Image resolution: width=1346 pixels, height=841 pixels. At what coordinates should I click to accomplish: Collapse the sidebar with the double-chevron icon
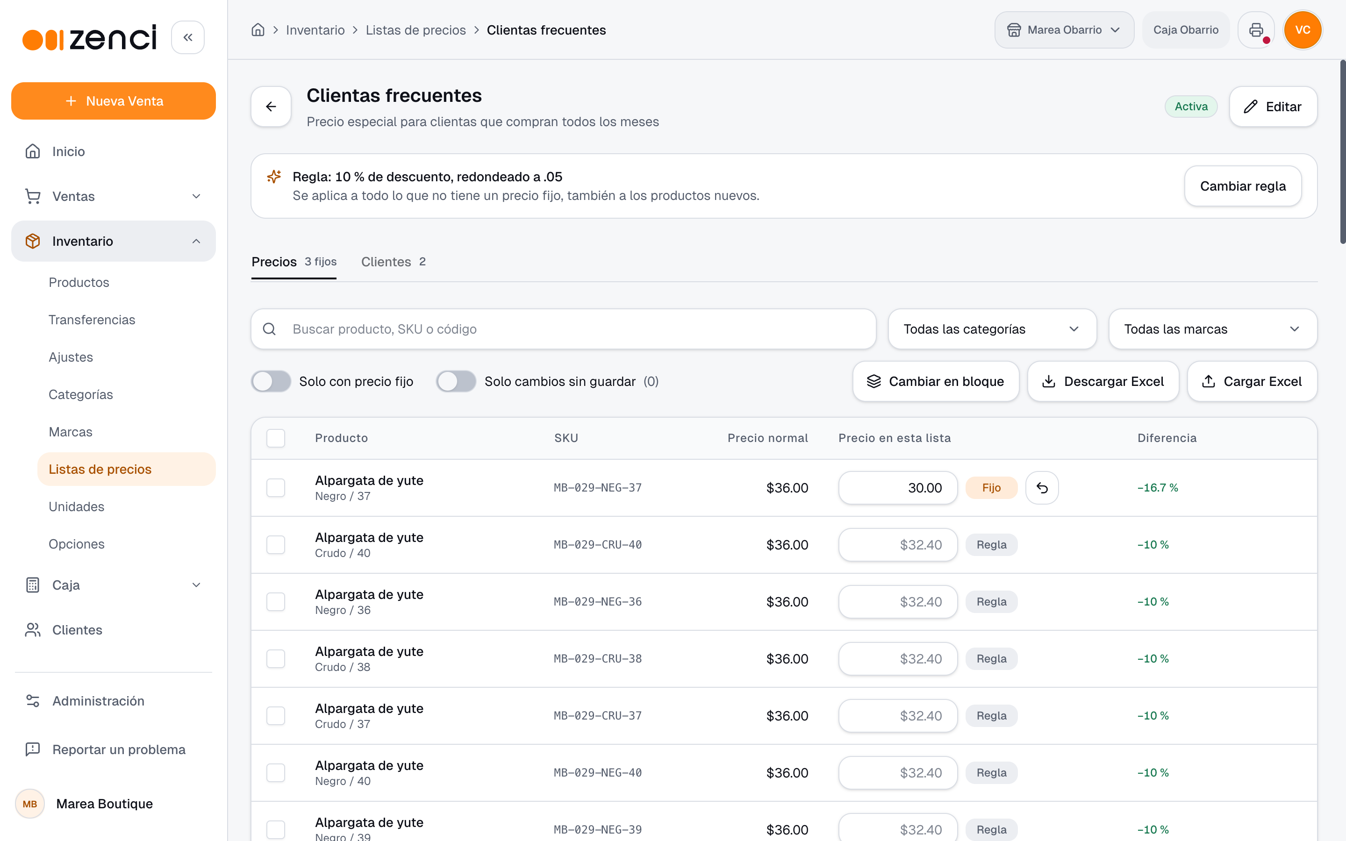187,37
